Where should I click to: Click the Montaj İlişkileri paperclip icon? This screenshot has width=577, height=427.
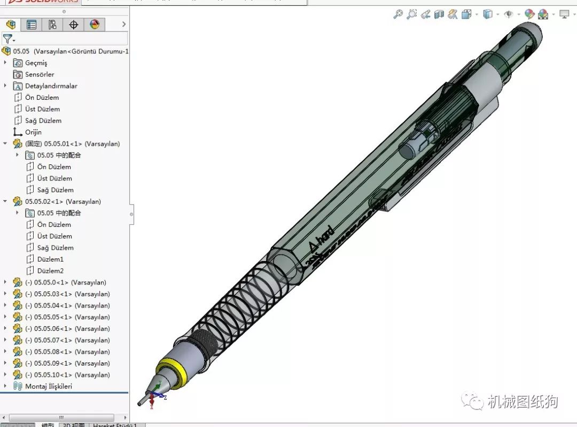click(17, 386)
